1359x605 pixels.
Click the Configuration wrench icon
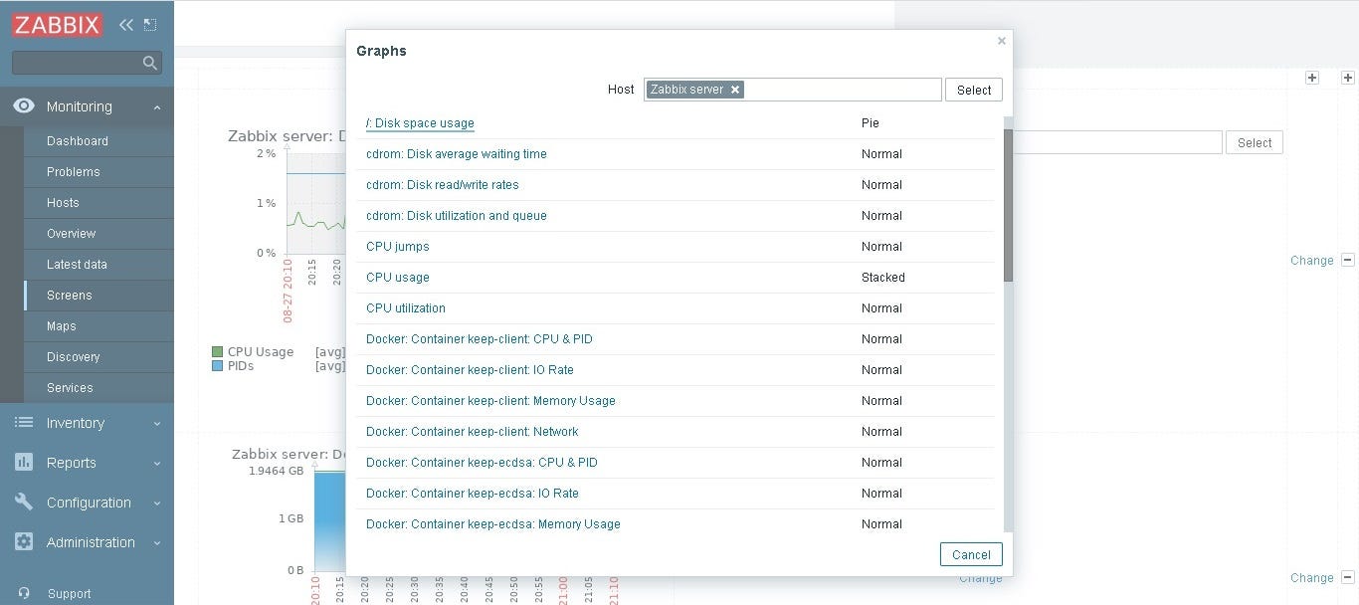(x=24, y=503)
